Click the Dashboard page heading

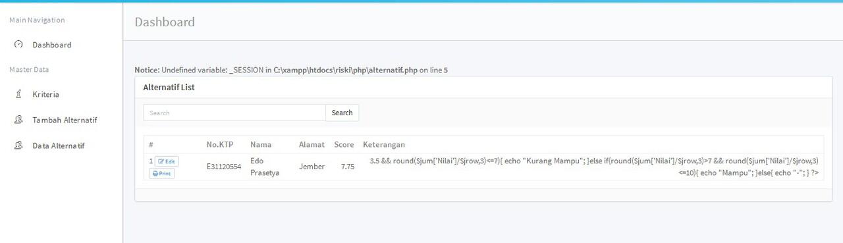[x=165, y=22]
